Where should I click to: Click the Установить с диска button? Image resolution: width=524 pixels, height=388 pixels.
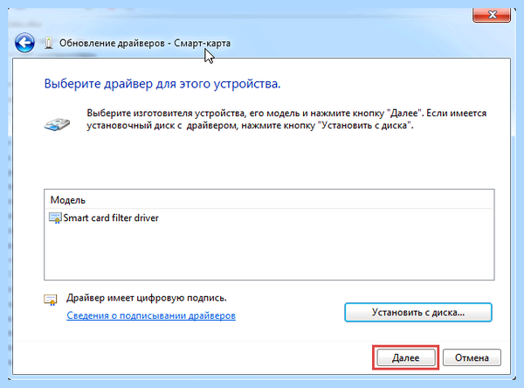pos(418,312)
